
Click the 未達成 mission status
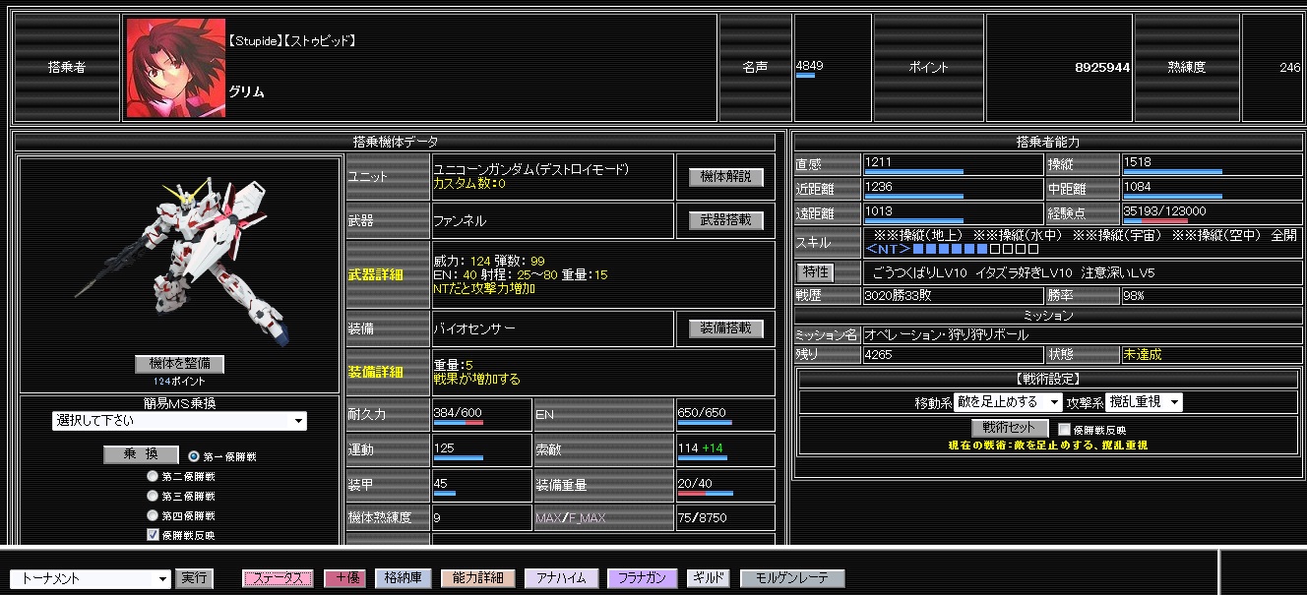[1143, 354]
